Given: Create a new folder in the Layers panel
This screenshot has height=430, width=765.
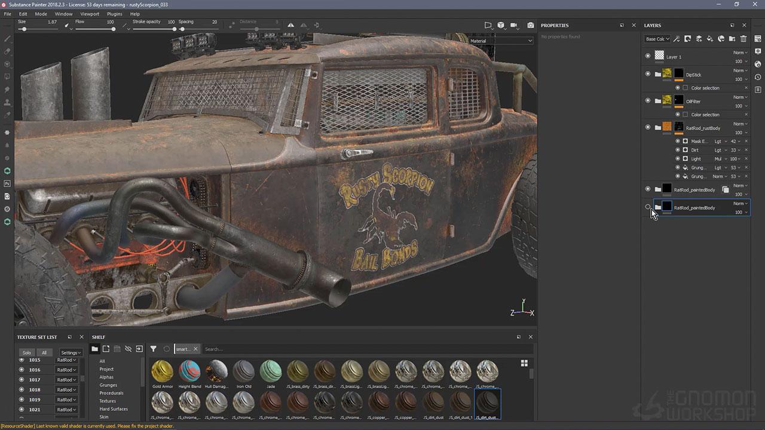Looking at the screenshot, I should click(732, 39).
